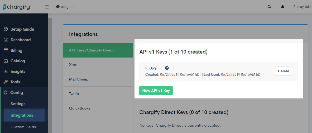Image resolution: width=312 pixels, height=133 pixels.
Task: Switch to the Xero integration tab
Action: click(x=98, y=65)
